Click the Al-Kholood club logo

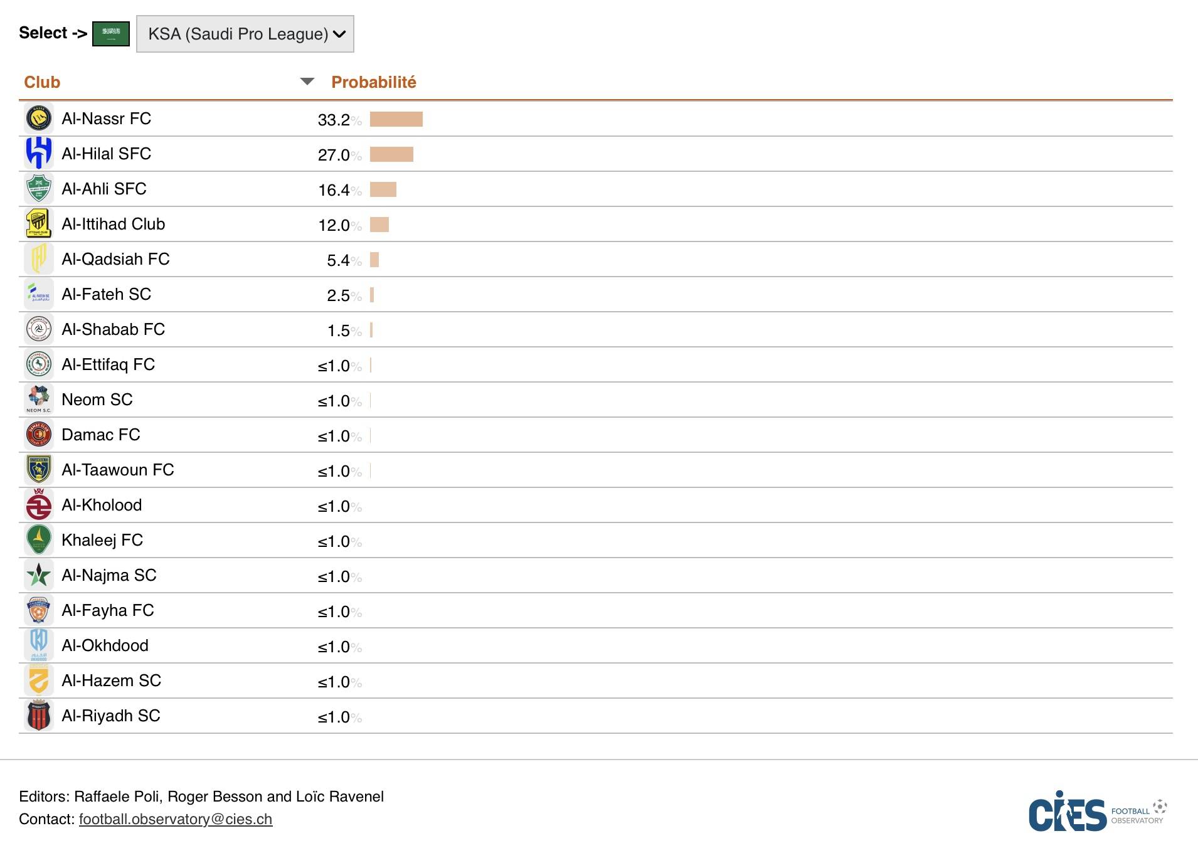coord(39,505)
